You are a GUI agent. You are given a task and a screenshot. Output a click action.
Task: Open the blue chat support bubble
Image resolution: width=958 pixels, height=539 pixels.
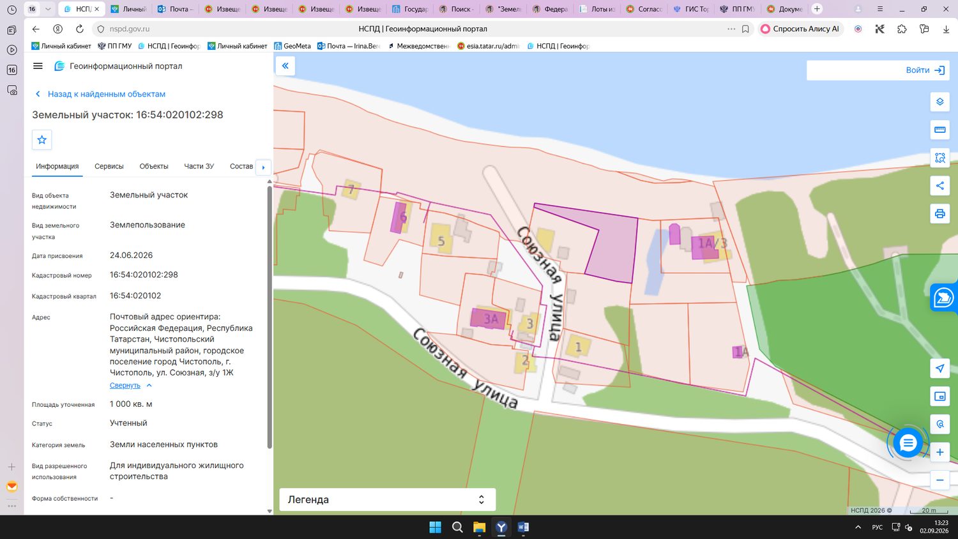908,443
